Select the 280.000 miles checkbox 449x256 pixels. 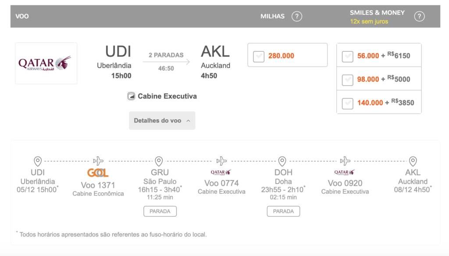point(259,56)
